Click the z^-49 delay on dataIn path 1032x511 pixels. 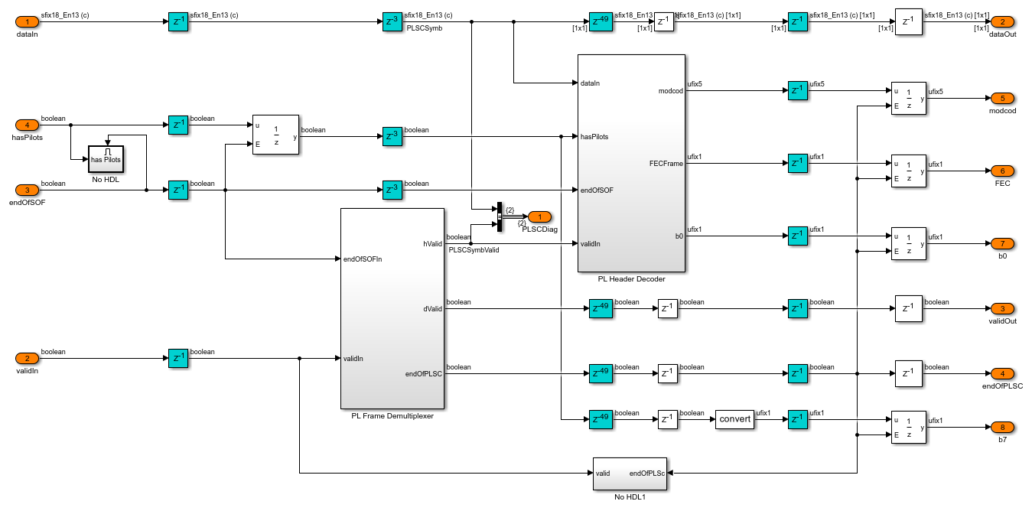coord(601,22)
